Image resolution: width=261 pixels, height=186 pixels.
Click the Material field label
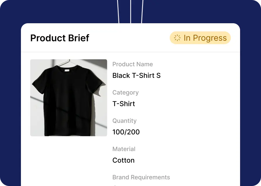coord(124,149)
